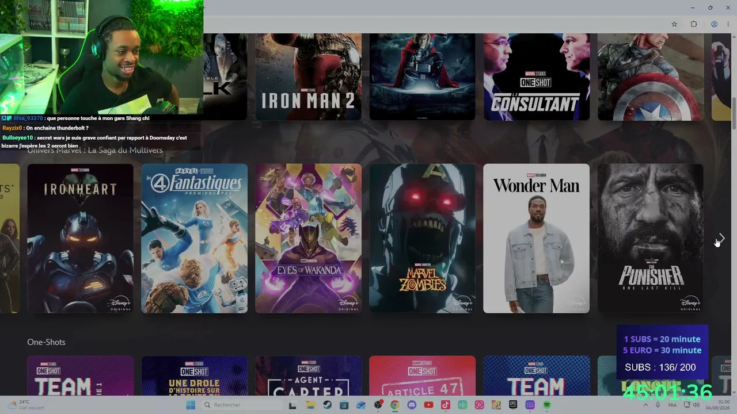Image resolution: width=737 pixels, height=414 pixels.
Task: Click the Univers Marvel Saga du Multivers heading
Action: (95, 150)
